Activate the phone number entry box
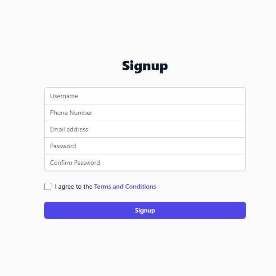 click(145, 113)
